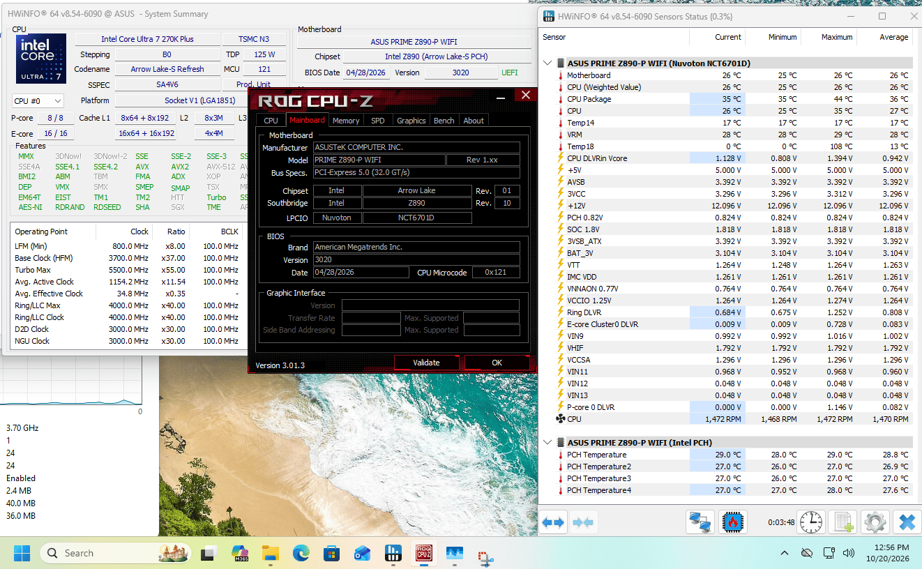Click the volume icon in the system tray

coord(849,553)
